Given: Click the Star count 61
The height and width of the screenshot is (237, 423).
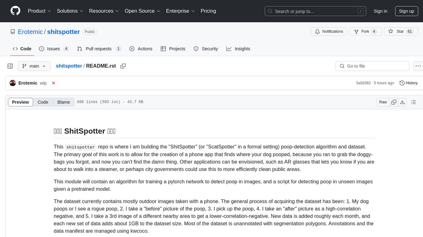Looking at the screenshot, I should (410, 31).
